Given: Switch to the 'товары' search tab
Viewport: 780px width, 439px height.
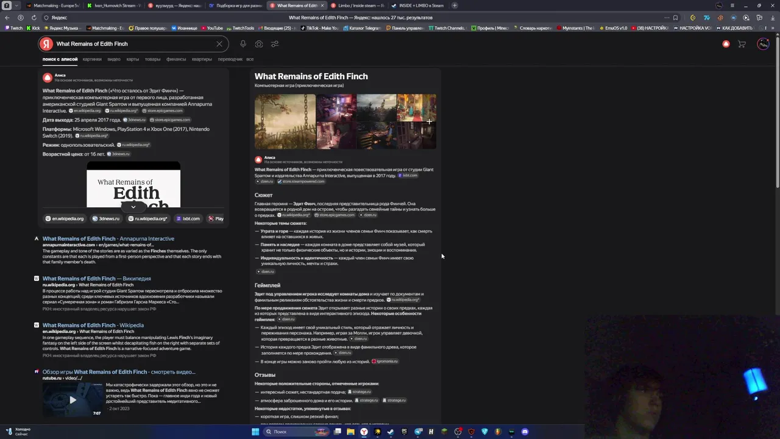Looking at the screenshot, I should 152,59.
